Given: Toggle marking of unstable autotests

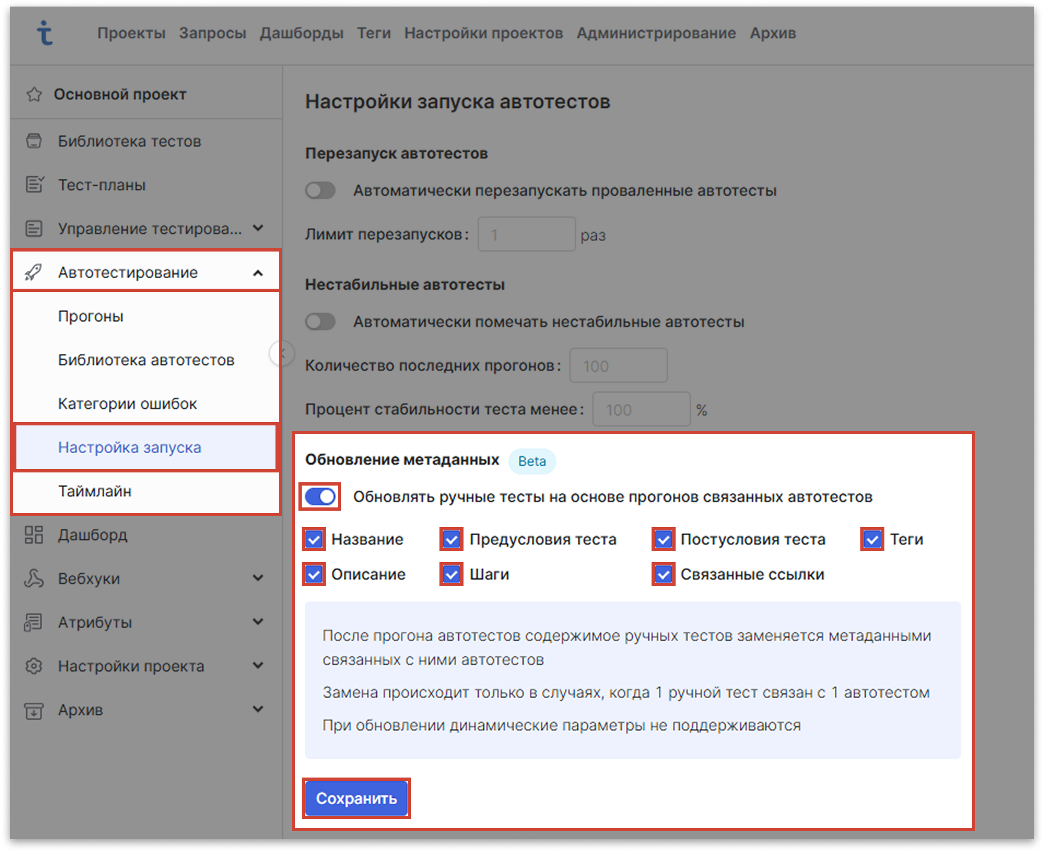Looking at the screenshot, I should (x=320, y=322).
